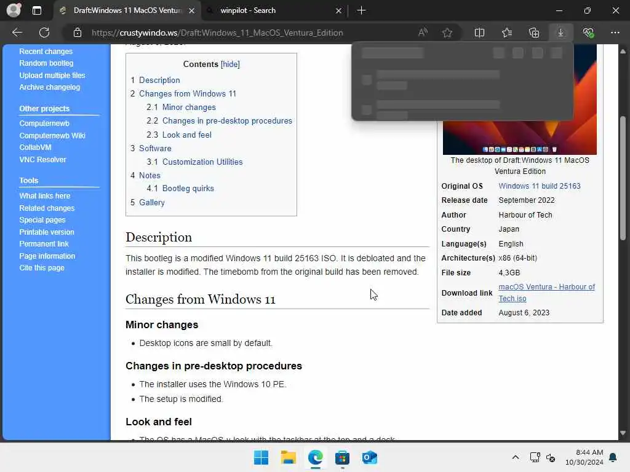Go to 2 Changes from Windows 11
The image size is (630, 472).
pos(183,94)
